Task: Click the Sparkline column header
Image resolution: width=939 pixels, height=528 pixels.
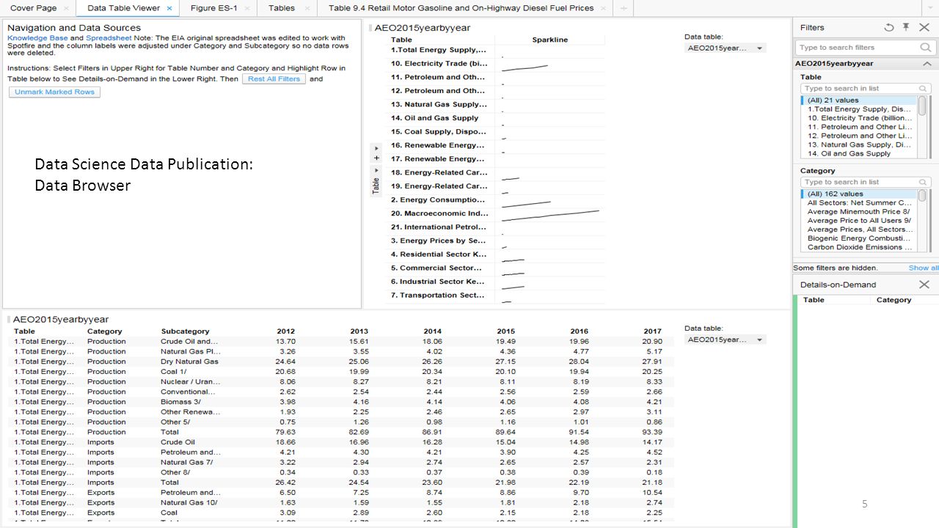Action: point(549,40)
